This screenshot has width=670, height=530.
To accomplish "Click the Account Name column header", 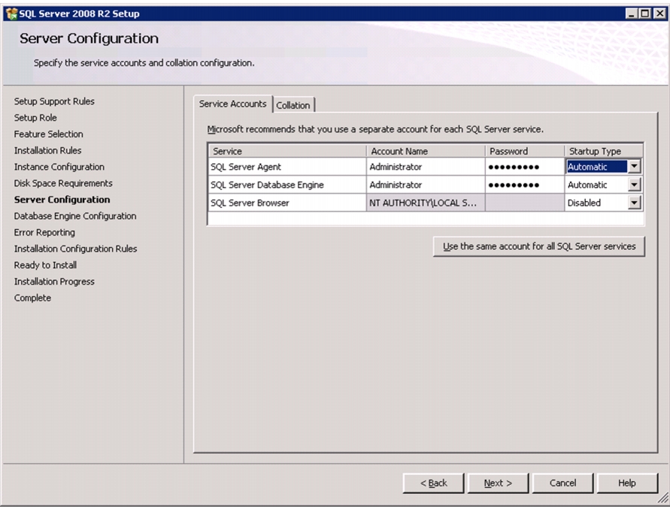I will click(x=426, y=151).
